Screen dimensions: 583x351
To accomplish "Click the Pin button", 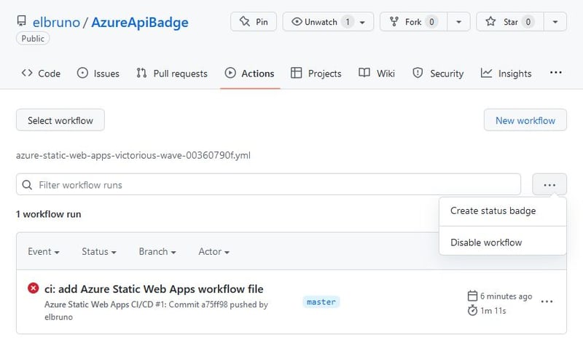I will point(254,22).
